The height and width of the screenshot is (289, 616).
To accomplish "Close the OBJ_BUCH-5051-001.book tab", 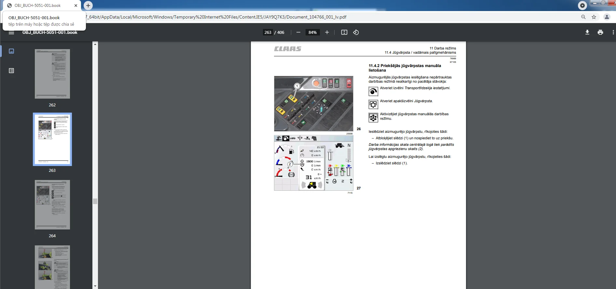I will (76, 6).
